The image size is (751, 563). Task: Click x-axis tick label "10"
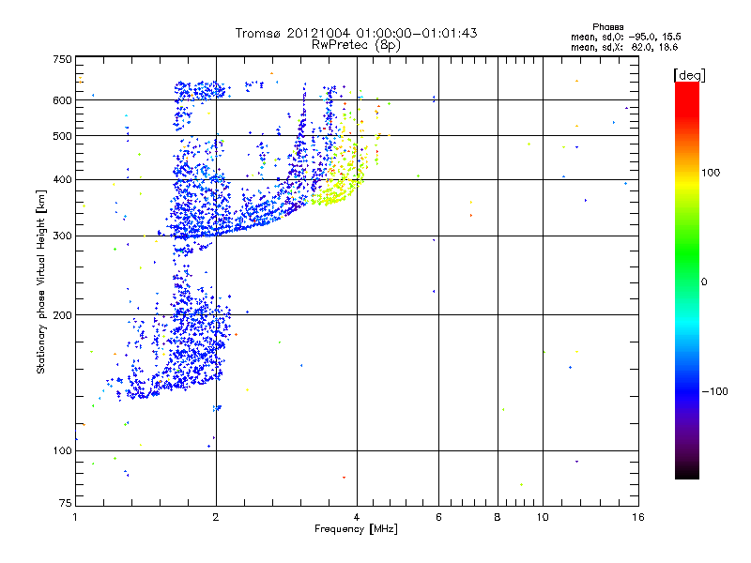543,517
